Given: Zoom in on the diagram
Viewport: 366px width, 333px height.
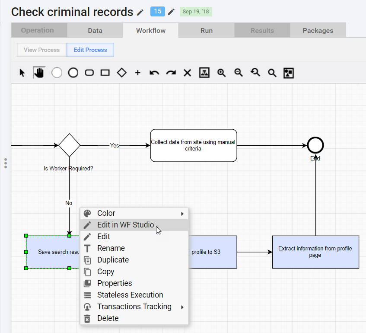Looking at the screenshot, I should pyautogui.click(x=221, y=73).
